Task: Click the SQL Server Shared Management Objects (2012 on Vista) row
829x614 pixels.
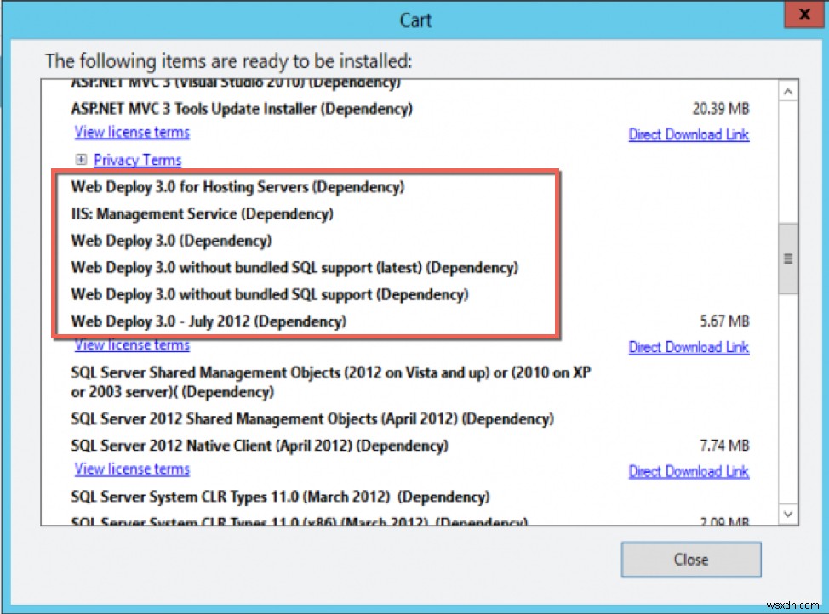Action: point(331,382)
